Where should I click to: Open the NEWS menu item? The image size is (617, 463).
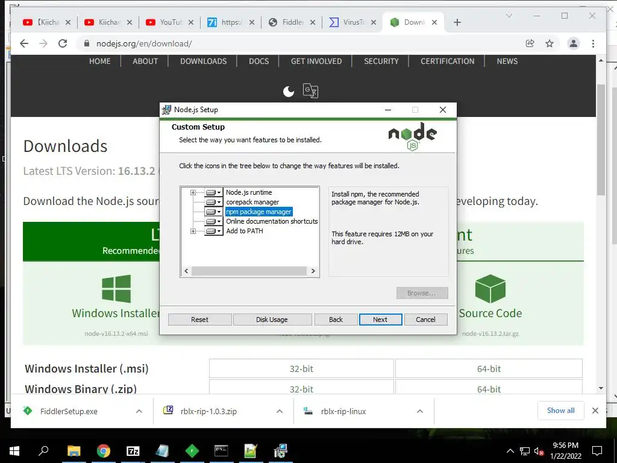point(507,61)
